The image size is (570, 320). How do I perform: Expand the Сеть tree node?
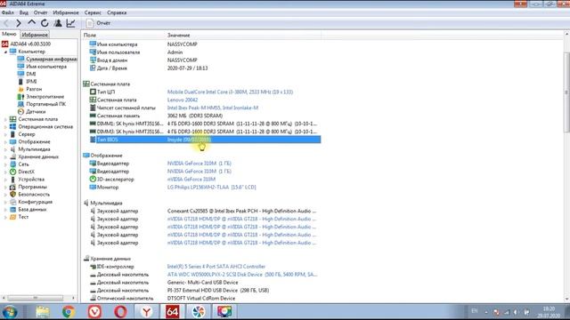(5, 164)
